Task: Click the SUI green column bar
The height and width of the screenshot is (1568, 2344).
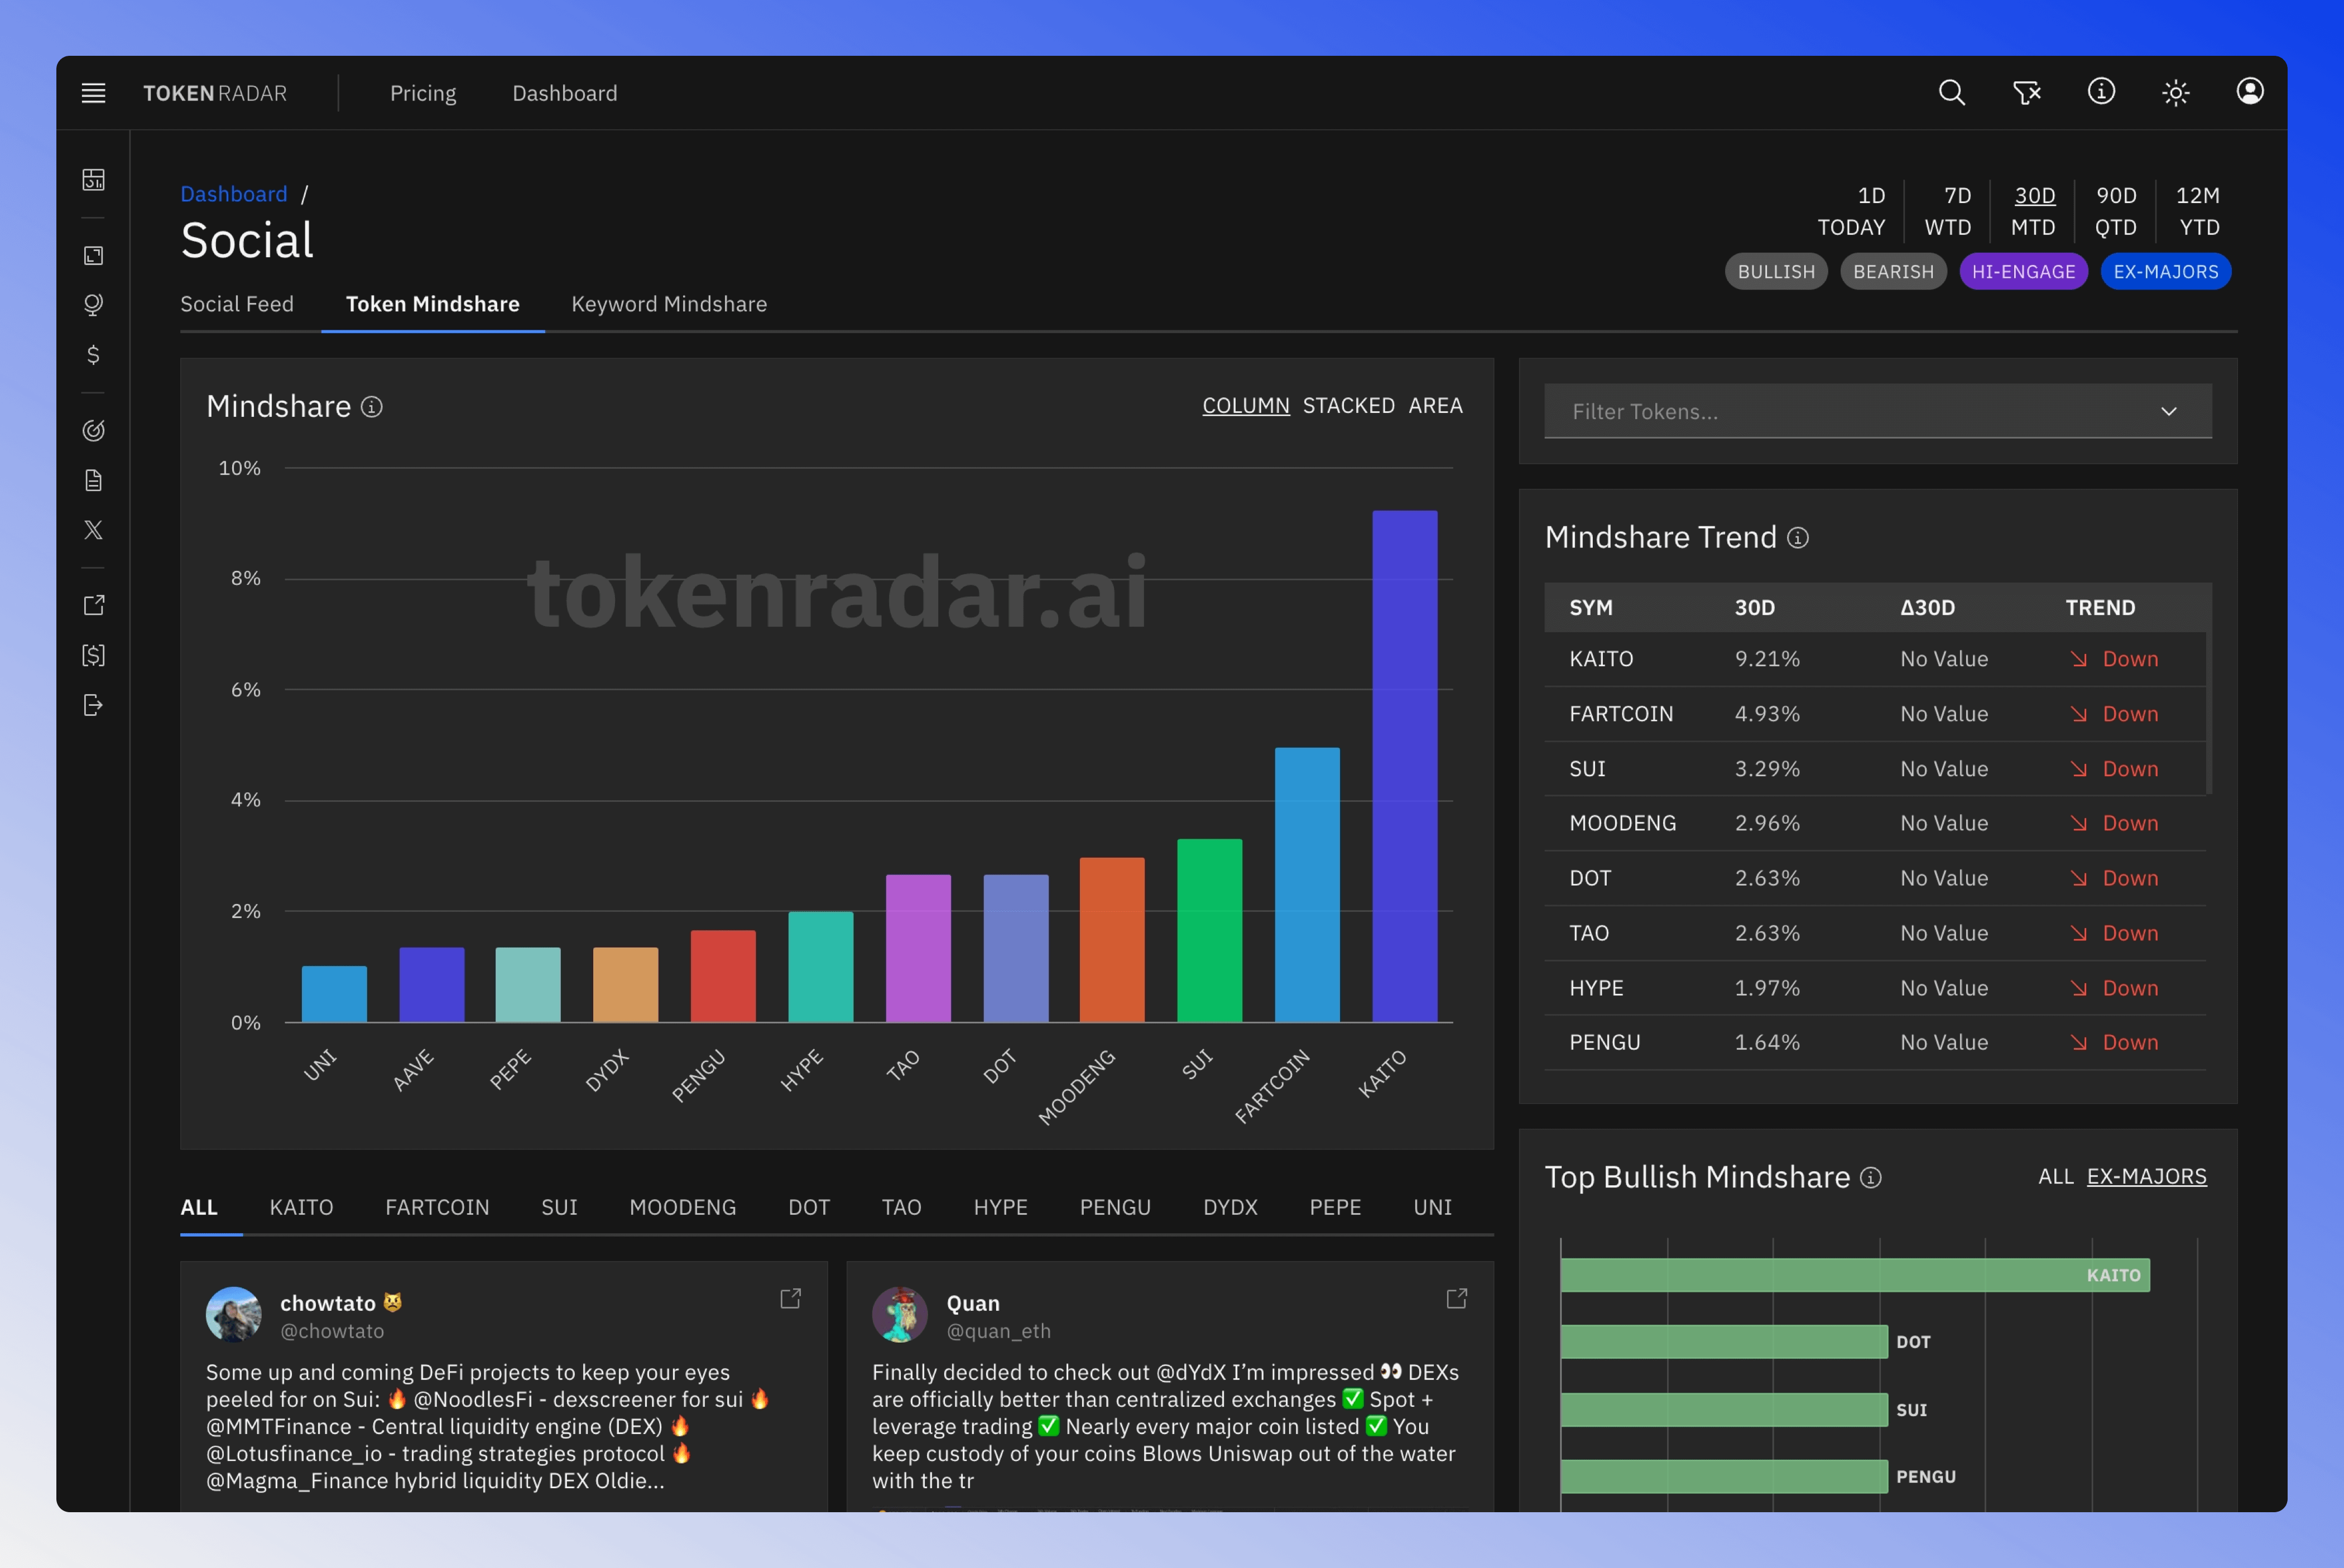Action: 1209,930
